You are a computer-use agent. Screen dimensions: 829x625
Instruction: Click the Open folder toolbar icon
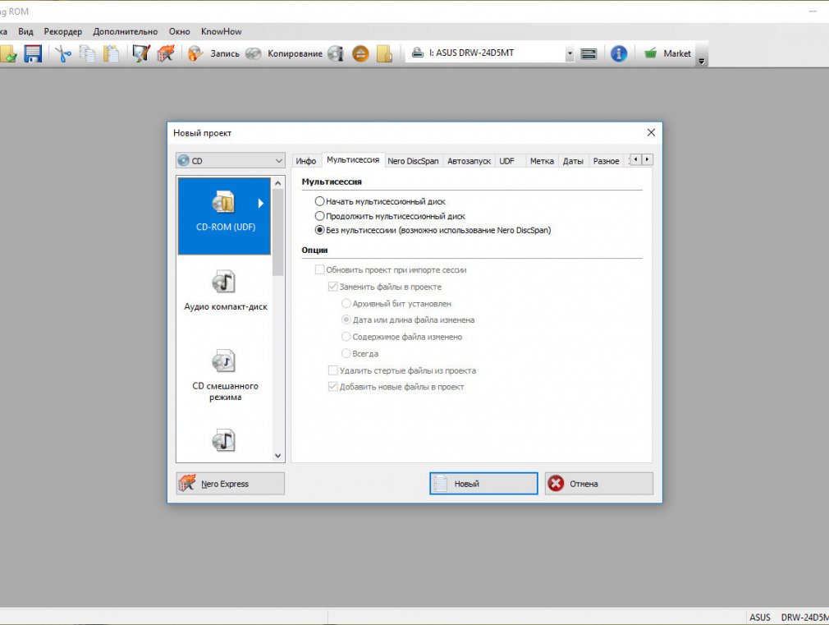[x=8, y=53]
